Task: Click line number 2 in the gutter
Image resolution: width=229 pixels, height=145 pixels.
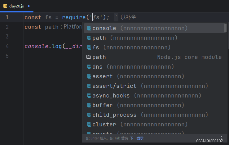Action: [7, 27]
